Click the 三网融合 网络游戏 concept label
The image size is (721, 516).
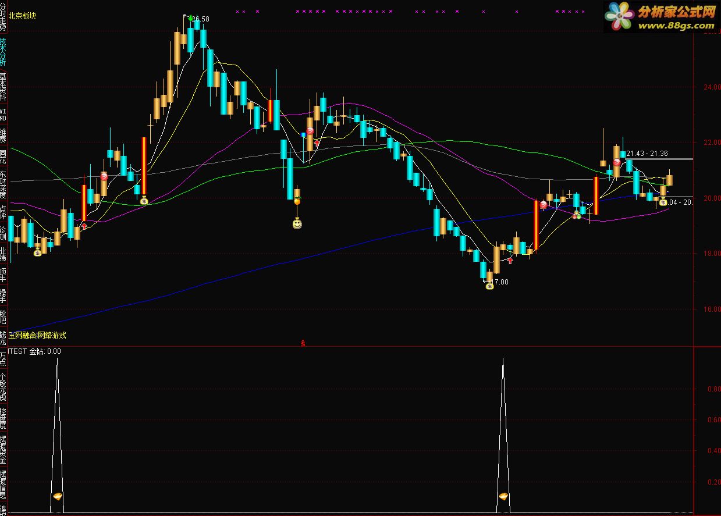click(37, 335)
